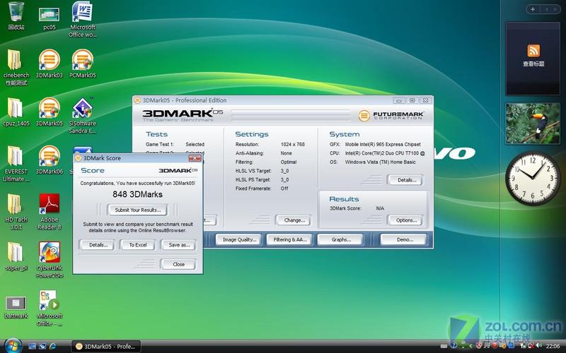Click the analog clock gadget
Screen dimensions: 566x353
(533, 179)
